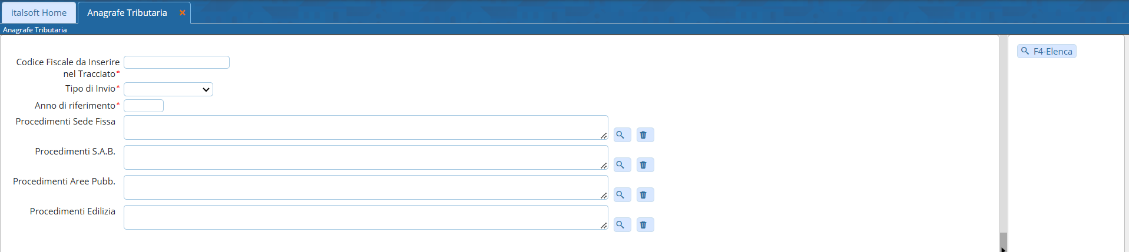Open lookup for Procedimenti Edilizia
This screenshot has width=1129, height=252.
621,225
